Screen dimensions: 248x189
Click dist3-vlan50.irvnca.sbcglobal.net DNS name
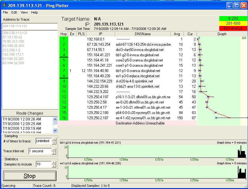140,50
